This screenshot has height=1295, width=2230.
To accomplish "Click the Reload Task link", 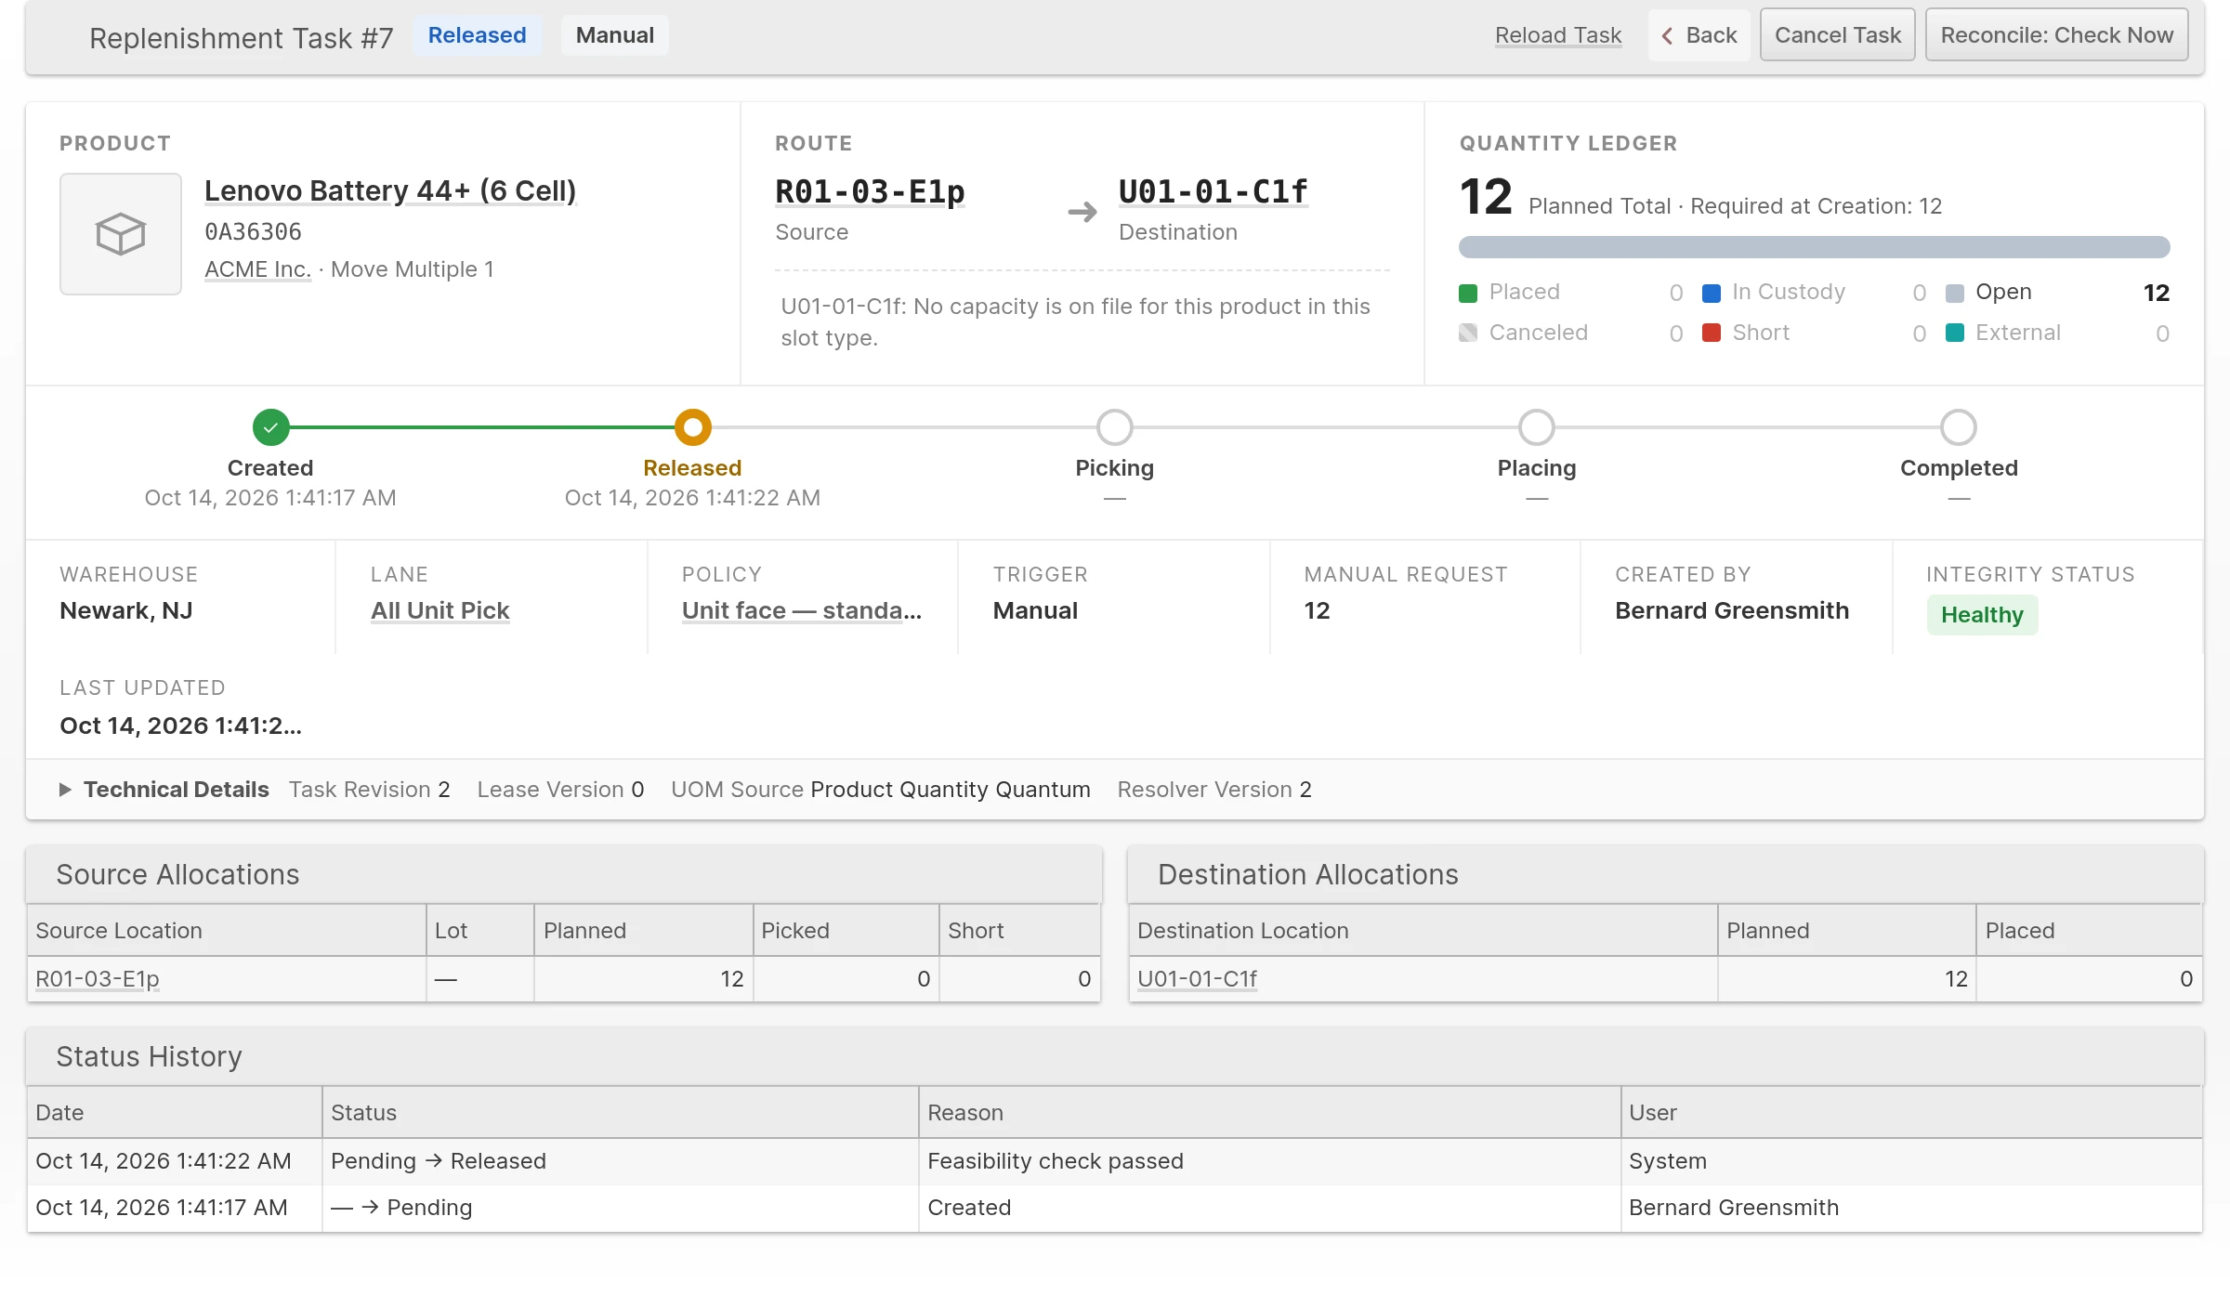I will pos(1558,35).
